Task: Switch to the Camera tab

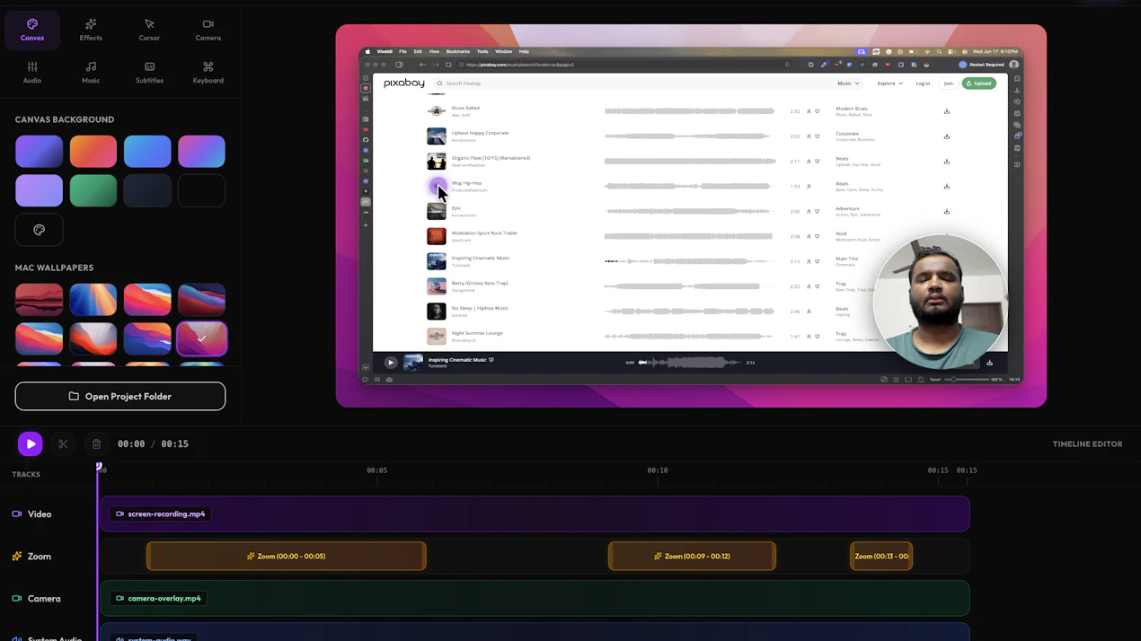Action: [x=208, y=31]
